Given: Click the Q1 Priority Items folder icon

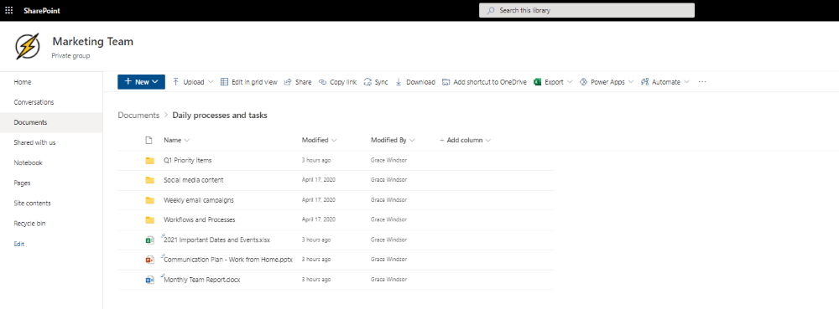Looking at the screenshot, I should pyautogui.click(x=150, y=161).
